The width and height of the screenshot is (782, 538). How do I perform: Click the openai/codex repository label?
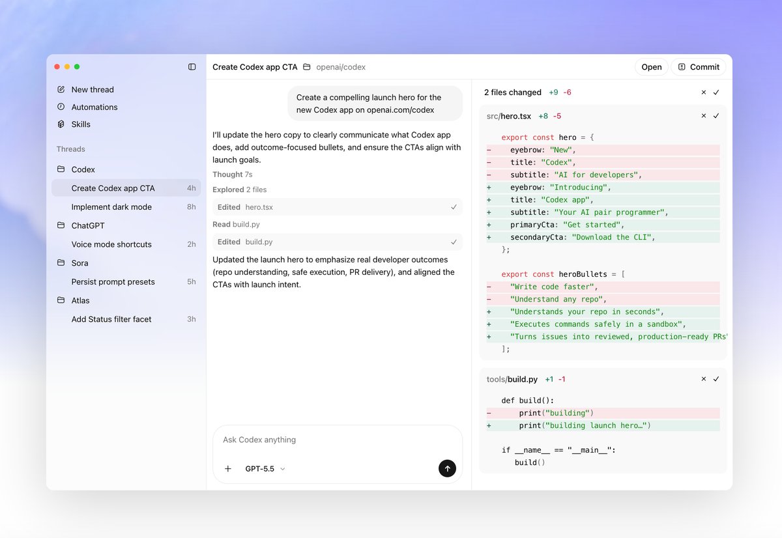pyautogui.click(x=341, y=66)
